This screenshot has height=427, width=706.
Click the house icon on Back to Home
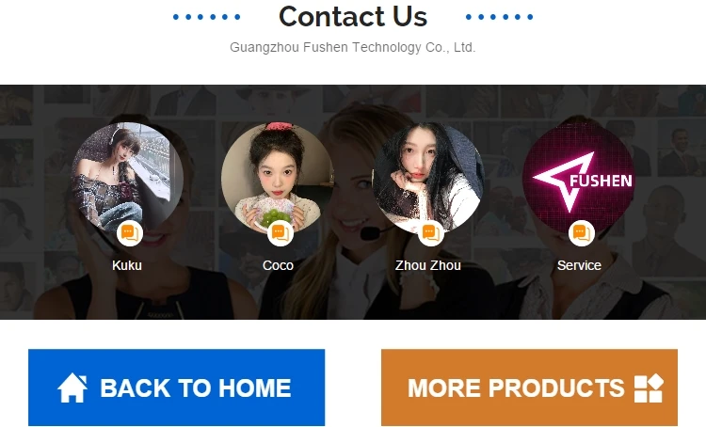72,387
